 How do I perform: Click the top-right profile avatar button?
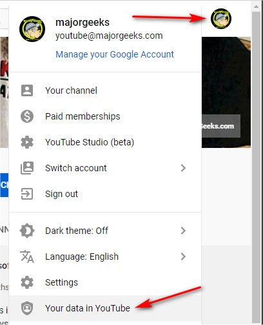(221, 19)
